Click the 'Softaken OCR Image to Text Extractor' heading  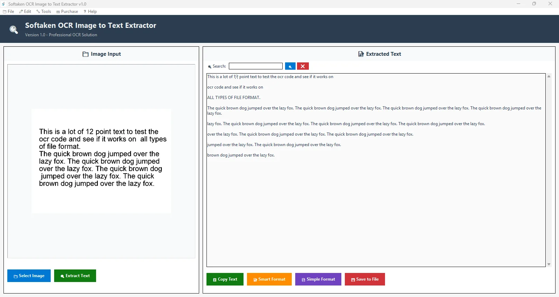point(90,25)
